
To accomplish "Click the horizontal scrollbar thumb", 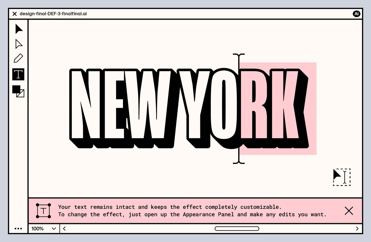I will point(237,228).
